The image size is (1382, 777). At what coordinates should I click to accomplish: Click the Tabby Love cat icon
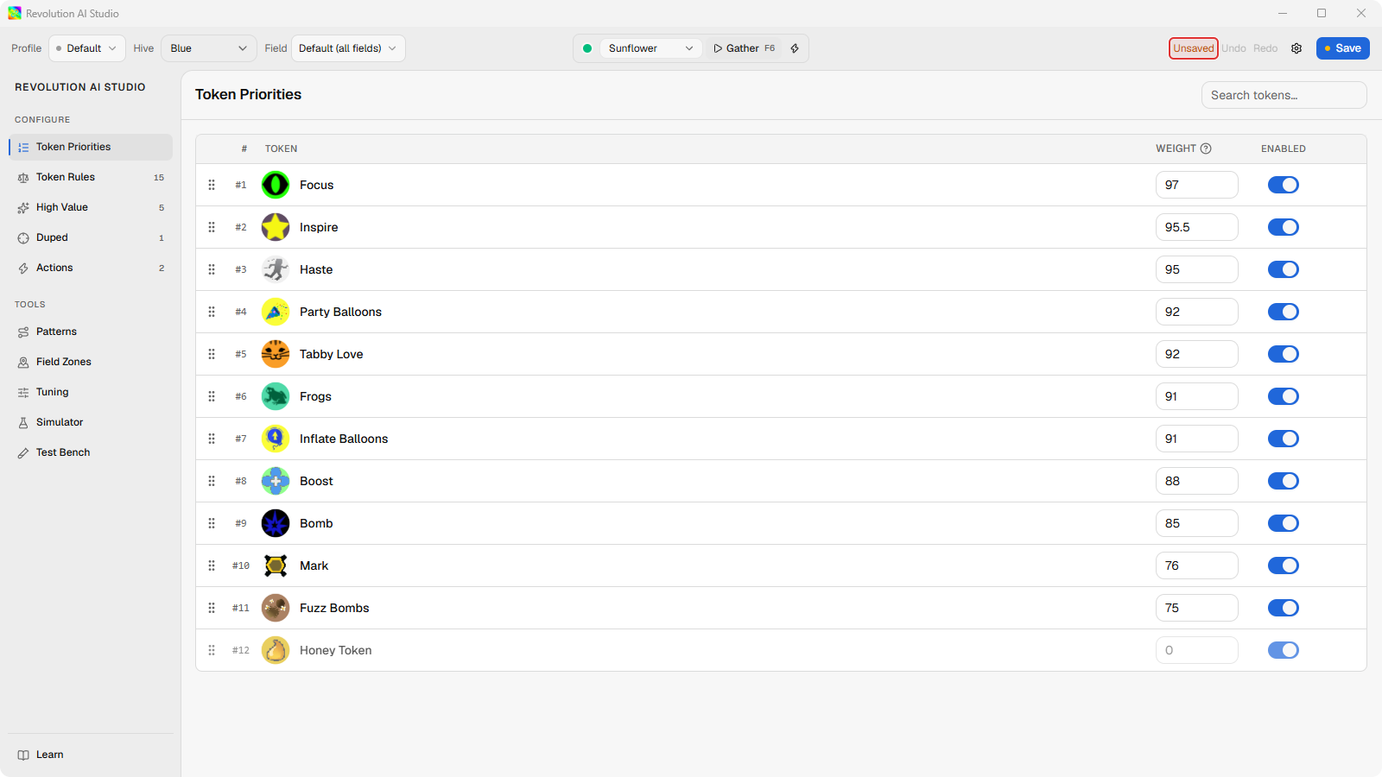click(x=276, y=354)
